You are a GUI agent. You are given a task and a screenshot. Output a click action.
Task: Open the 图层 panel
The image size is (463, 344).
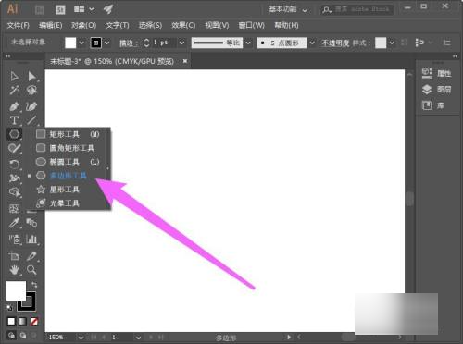pos(436,90)
